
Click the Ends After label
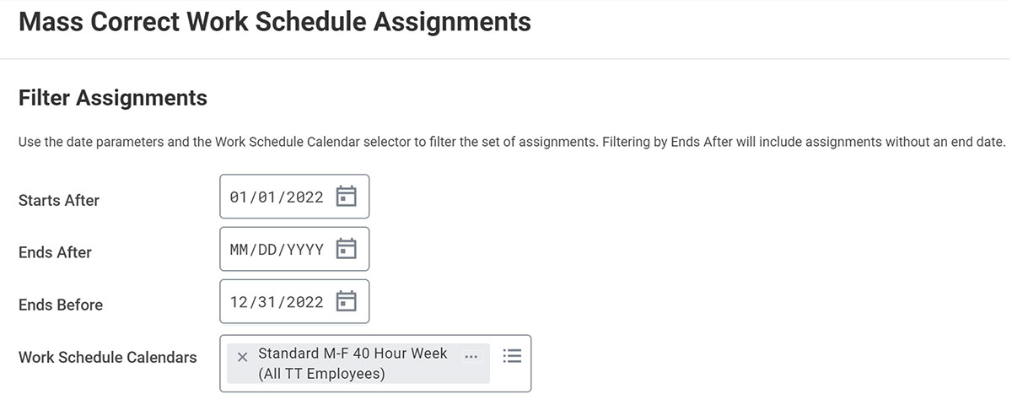55,252
